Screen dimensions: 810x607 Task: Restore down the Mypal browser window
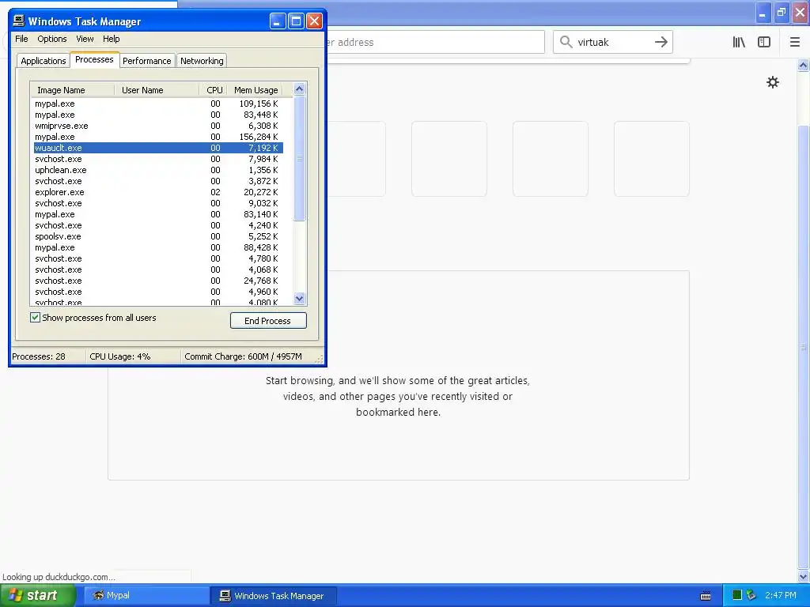click(x=782, y=12)
